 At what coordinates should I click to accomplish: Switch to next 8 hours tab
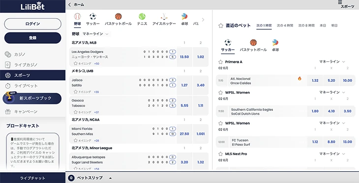point(306,26)
